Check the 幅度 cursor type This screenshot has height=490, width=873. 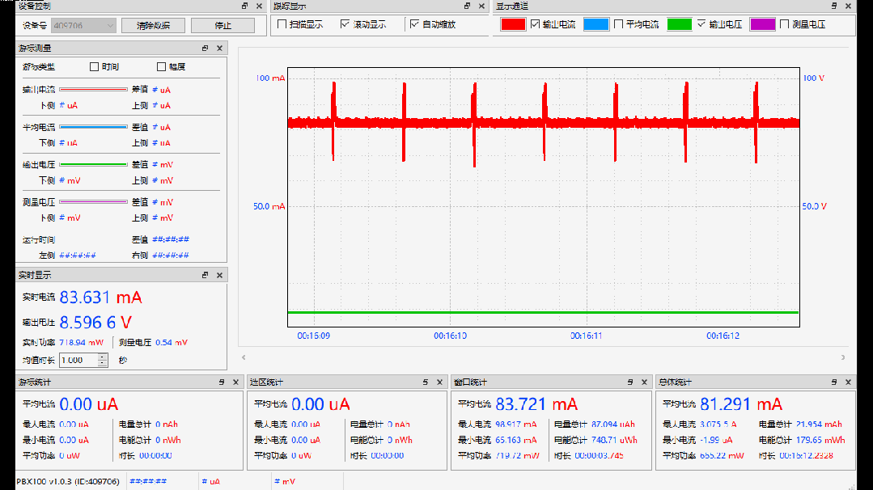(x=162, y=67)
